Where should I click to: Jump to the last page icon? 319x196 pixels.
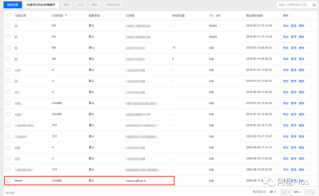tap(313, 192)
